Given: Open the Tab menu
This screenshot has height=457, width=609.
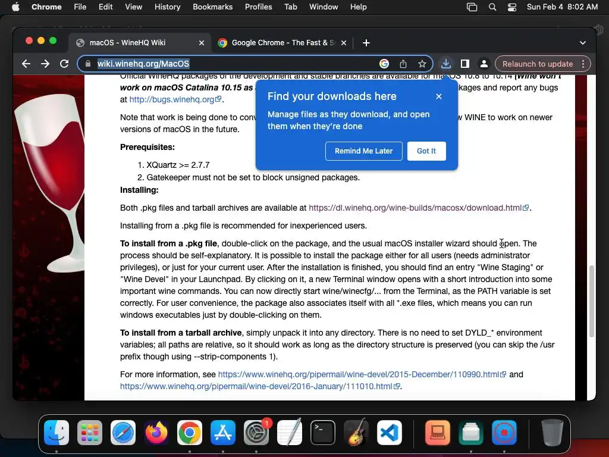Looking at the screenshot, I should pyautogui.click(x=290, y=7).
